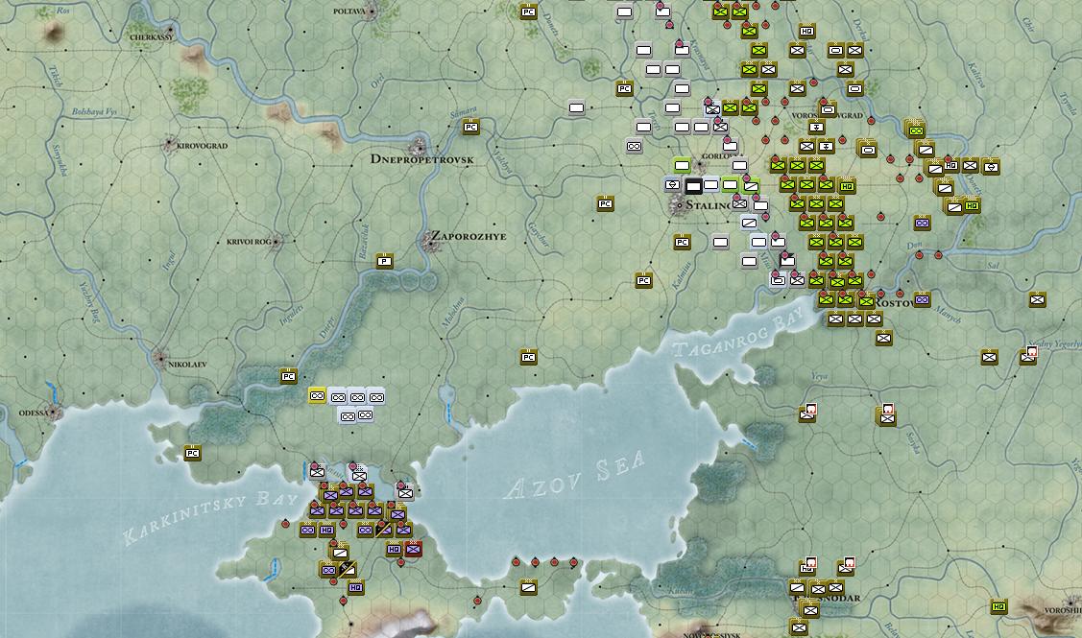This screenshot has height=638, width=1082.
Task: Click the Zaporozhye city label
Action: pos(469,236)
